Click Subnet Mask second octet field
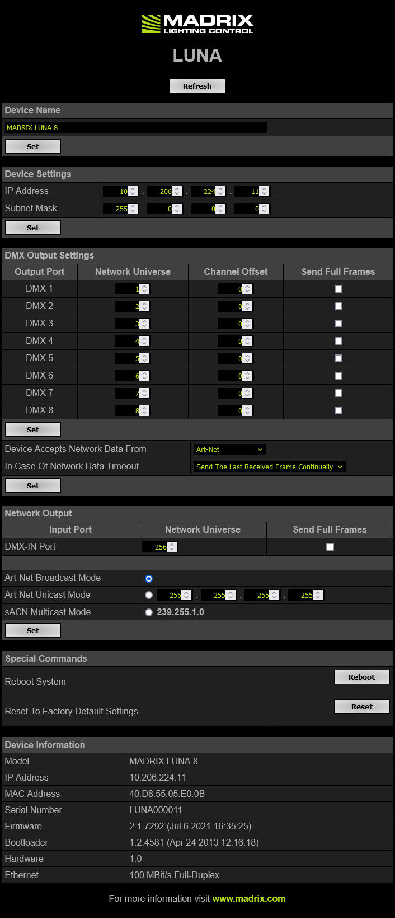This screenshot has height=918, width=395. tap(164, 209)
